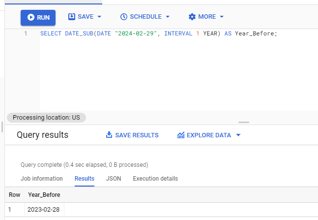This screenshot has width=318, height=220.
Task: Click the DATE_SUB function in the query
Action: click(x=79, y=33)
